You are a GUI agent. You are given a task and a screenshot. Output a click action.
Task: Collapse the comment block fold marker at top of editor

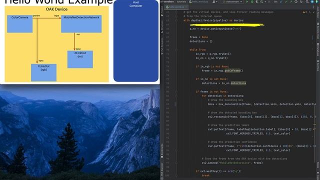tap(176, 12)
